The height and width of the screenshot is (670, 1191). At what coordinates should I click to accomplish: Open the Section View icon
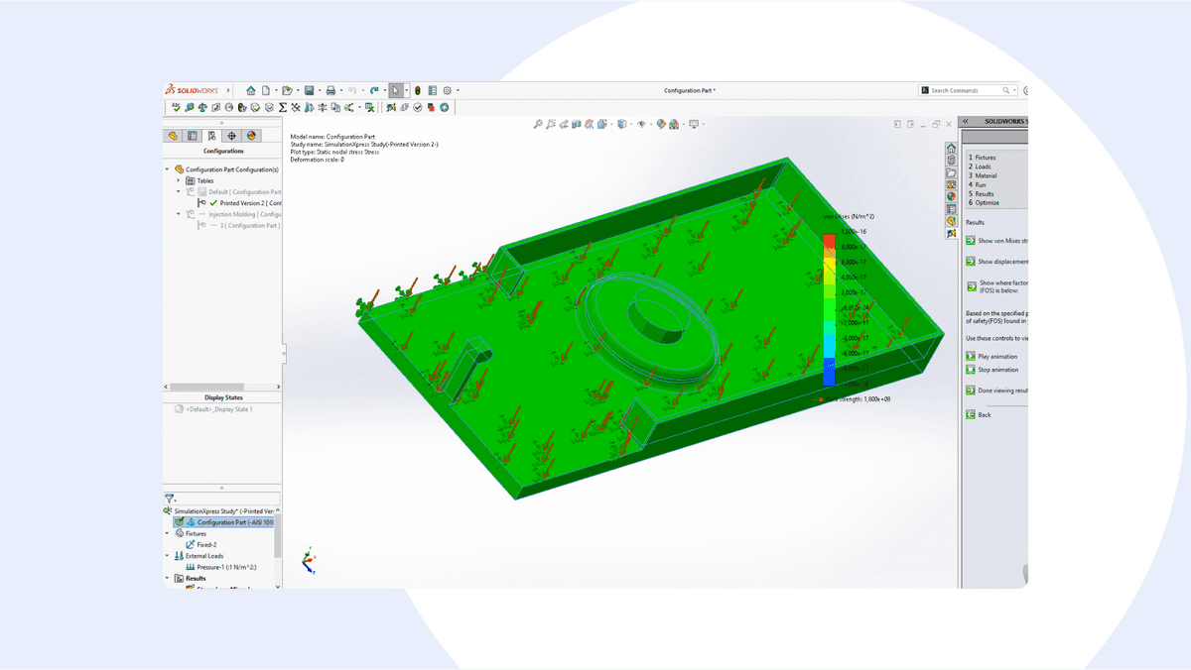[x=577, y=124]
